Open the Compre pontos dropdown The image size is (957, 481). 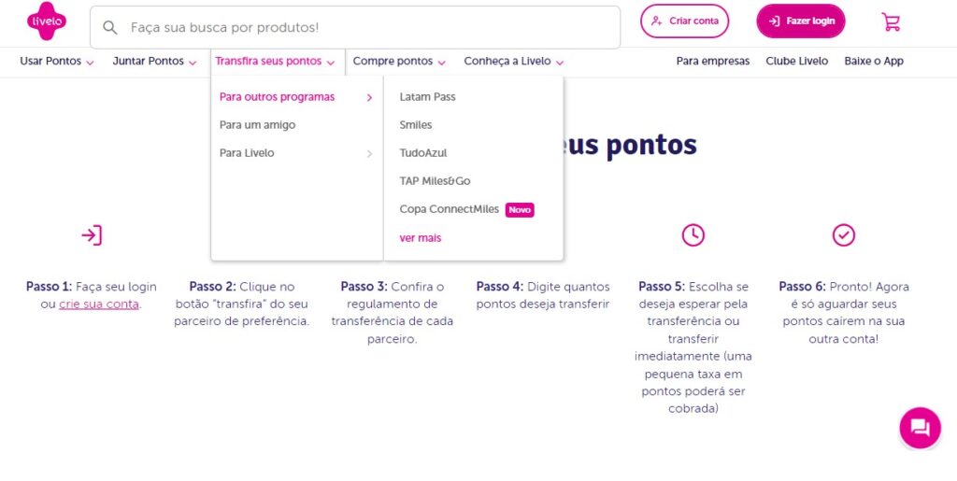click(x=399, y=62)
